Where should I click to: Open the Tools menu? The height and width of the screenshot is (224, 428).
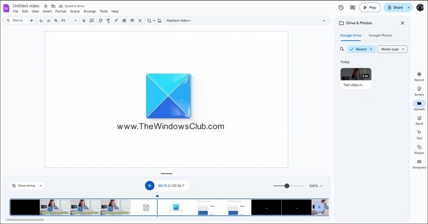click(103, 12)
